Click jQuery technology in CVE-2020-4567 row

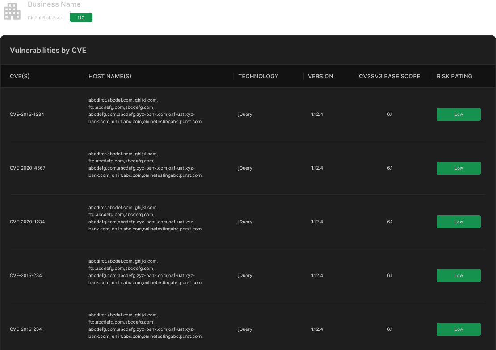(x=245, y=168)
